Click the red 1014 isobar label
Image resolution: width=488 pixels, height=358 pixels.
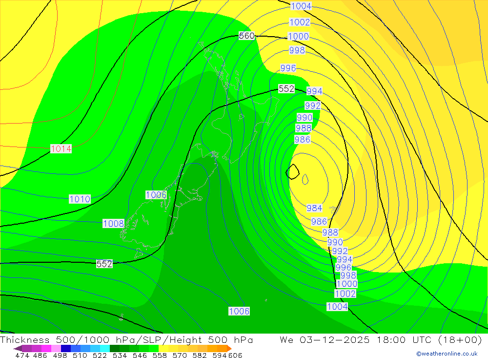pyautogui.click(x=61, y=148)
